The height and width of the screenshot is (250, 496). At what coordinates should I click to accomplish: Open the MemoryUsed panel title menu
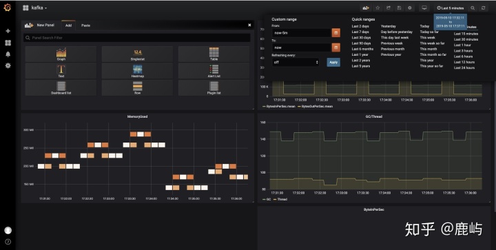(x=137, y=116)
